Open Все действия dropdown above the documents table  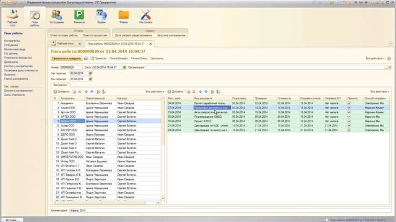point(379,92)
